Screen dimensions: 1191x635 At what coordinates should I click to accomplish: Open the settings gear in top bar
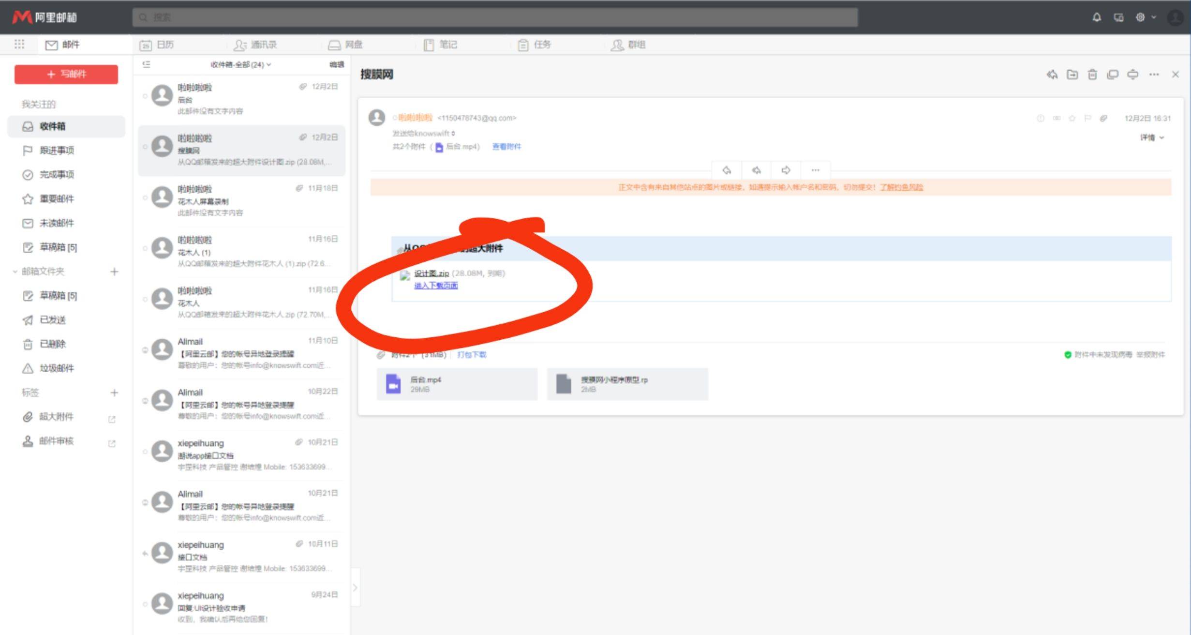[1140, 17]
